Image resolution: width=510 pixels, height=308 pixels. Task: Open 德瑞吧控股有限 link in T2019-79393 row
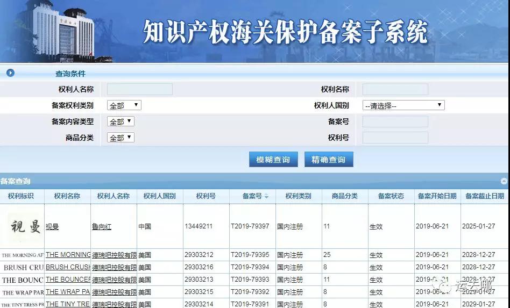tap(114, 280)
